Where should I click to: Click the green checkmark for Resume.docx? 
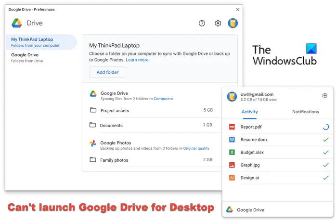click(x=326, y=140)
